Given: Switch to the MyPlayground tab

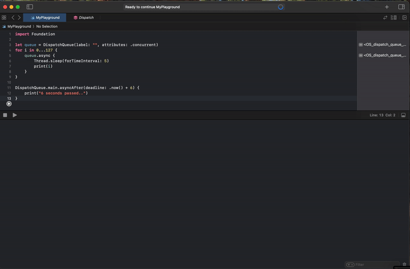Looking at the screenshot, I should click(x=45, y=17).
